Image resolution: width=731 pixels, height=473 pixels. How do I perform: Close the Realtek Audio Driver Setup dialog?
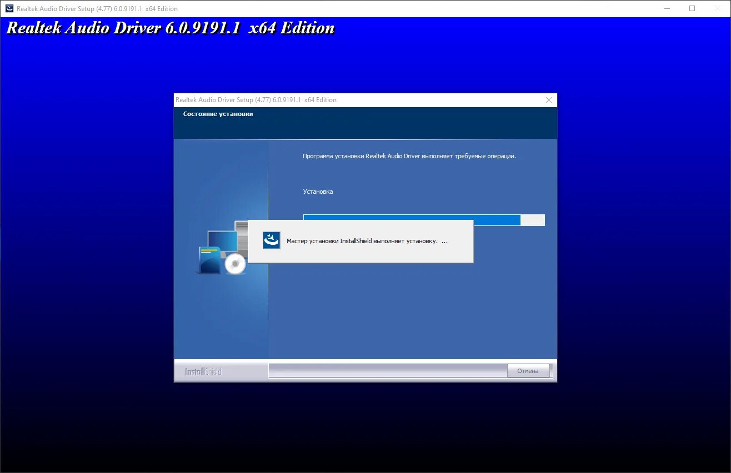tap(549, 100)
